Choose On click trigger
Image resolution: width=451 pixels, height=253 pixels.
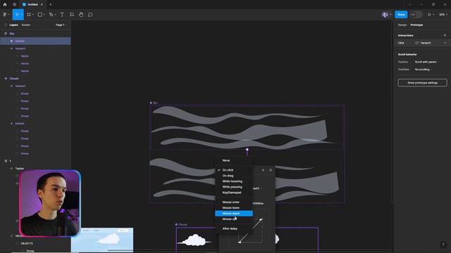(x=234, y=170)
